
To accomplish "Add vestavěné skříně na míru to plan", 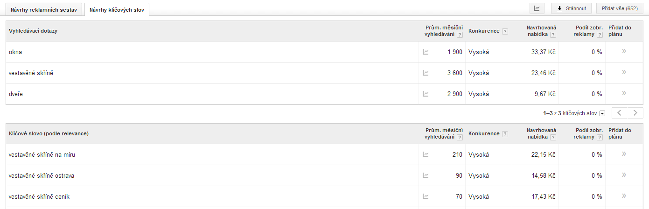I will (x=624, y=154).
